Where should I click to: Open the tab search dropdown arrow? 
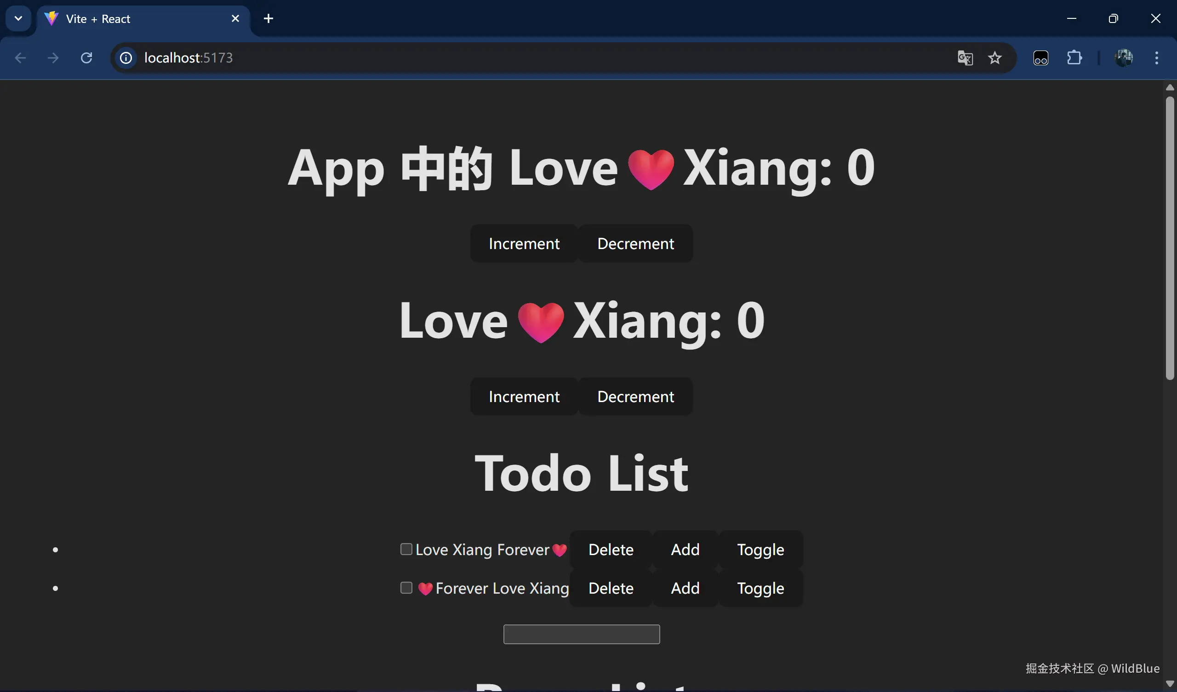pos(19,19)
